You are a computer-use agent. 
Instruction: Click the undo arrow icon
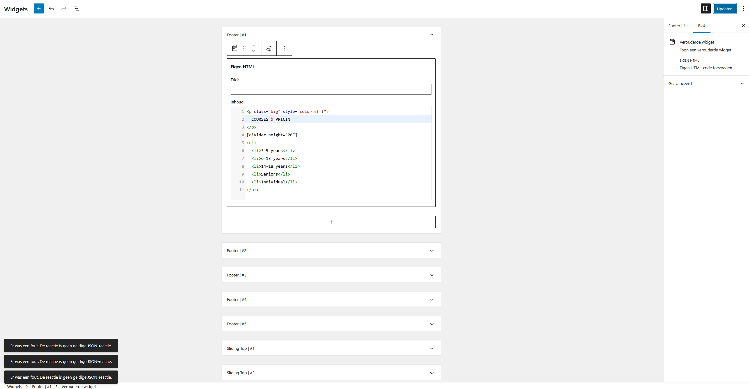pyautogui.click(x=51, y=8)
